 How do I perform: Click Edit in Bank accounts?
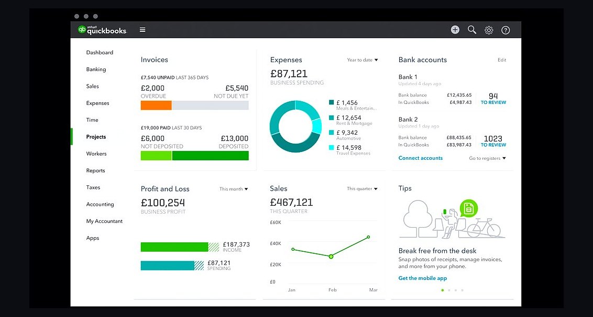[502, 60]
